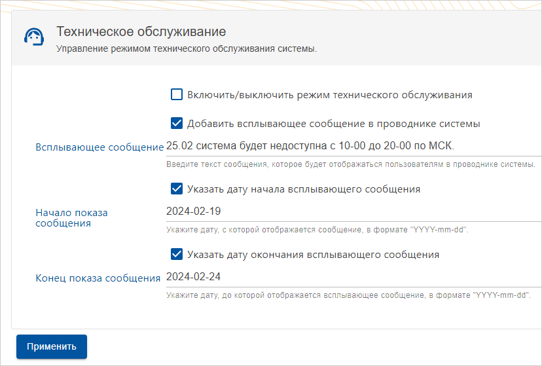Click the text Включить/выключить режим технического обслуживания

click(330, 95)
